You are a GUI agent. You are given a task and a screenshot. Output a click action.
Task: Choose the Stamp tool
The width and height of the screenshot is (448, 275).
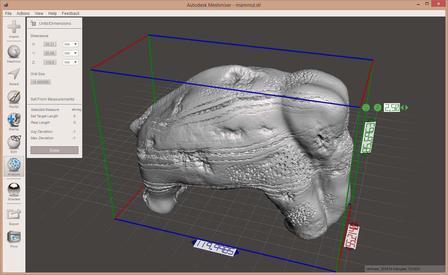click(14, 120)
